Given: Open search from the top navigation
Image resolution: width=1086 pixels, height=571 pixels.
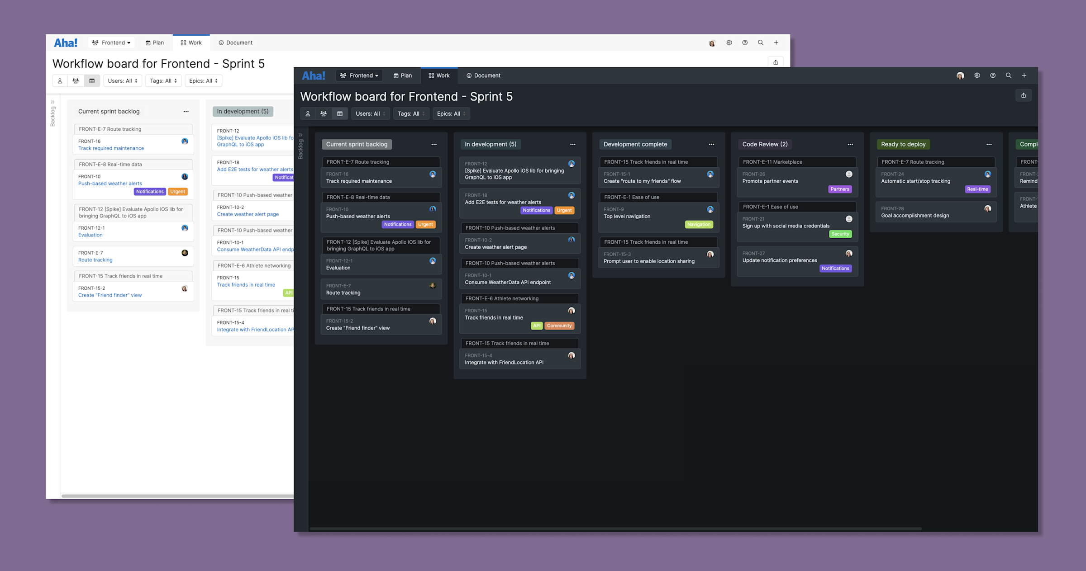Looking at the screenshot, I should click(1009, 76).
